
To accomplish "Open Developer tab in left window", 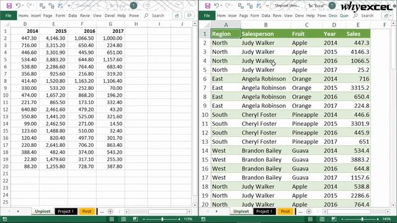I will pyautogui.click(x=110, y=15).
